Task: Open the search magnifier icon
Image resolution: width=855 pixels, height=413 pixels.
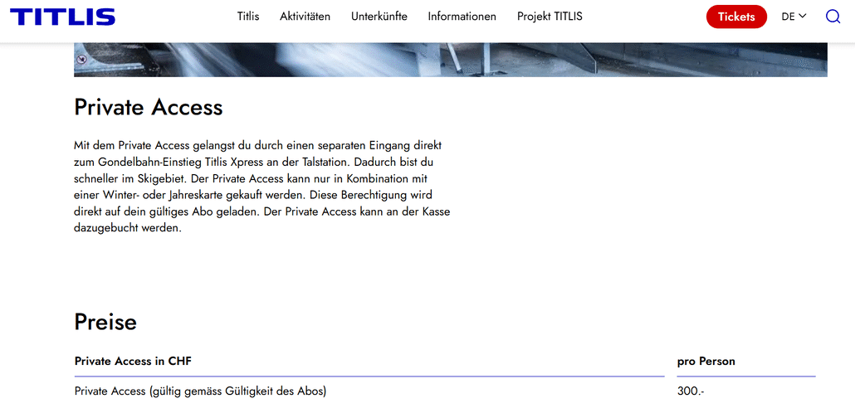Action: tap(833, 17)
